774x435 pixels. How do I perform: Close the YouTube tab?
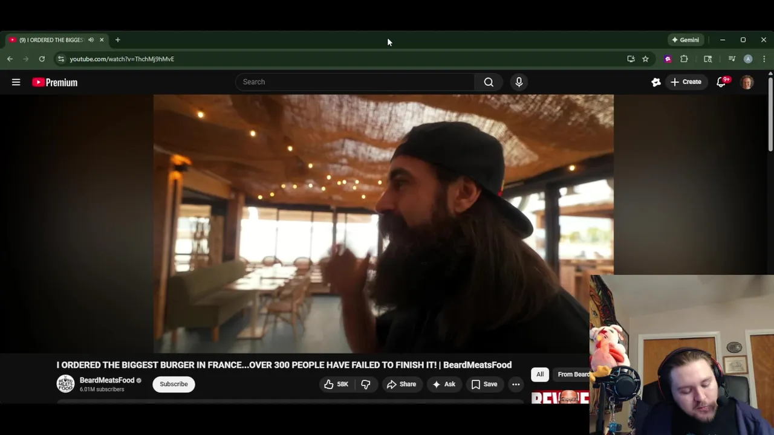point(102,40)
